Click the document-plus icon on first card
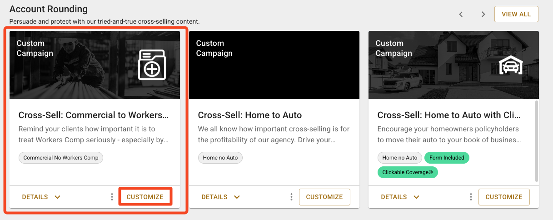The height and width of the screenshot is (220, 553). [152, 65]
